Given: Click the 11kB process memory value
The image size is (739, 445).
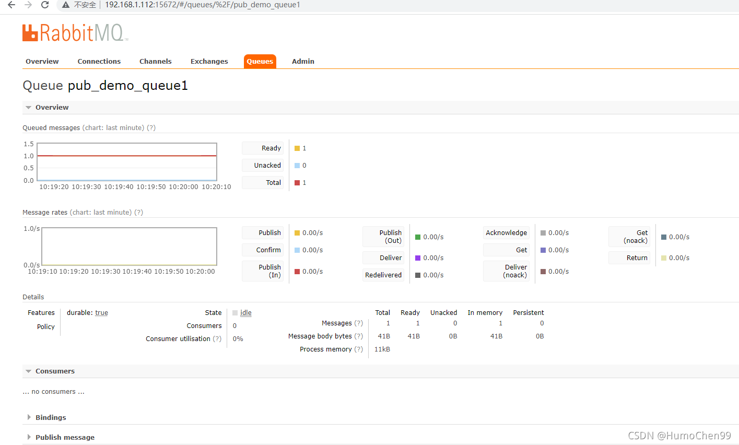Looking at the screenshot, I should (382, 349).
